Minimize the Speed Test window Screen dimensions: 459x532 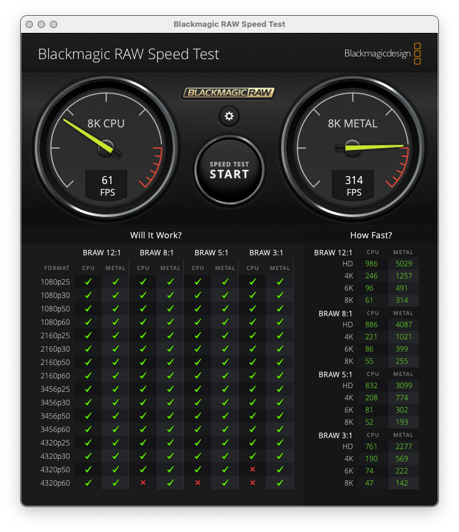[41, 24]
